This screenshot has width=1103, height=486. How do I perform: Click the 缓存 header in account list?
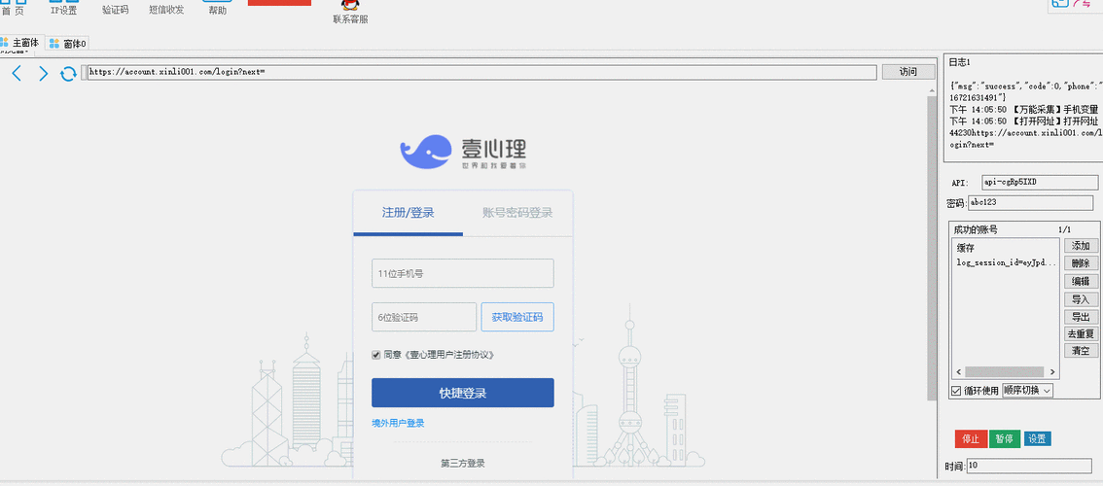pyautogui.click(x=966, y=248)
